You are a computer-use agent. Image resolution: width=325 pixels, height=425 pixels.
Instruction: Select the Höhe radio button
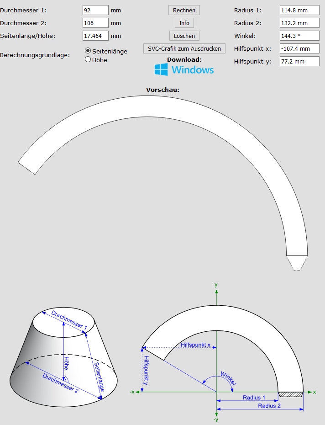(x=88, y=59)
